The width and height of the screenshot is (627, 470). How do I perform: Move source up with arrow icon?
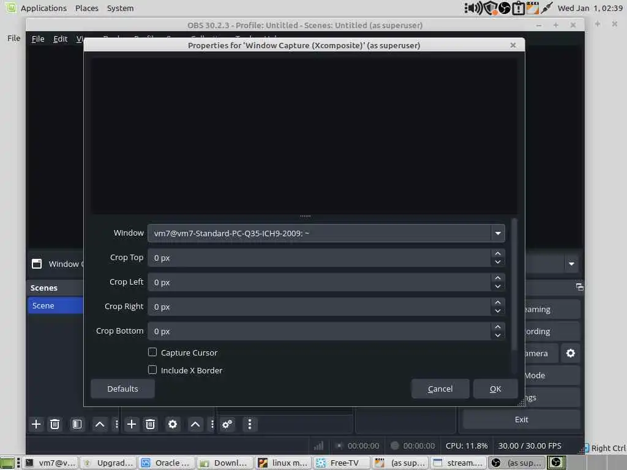(x=195, y=424)
